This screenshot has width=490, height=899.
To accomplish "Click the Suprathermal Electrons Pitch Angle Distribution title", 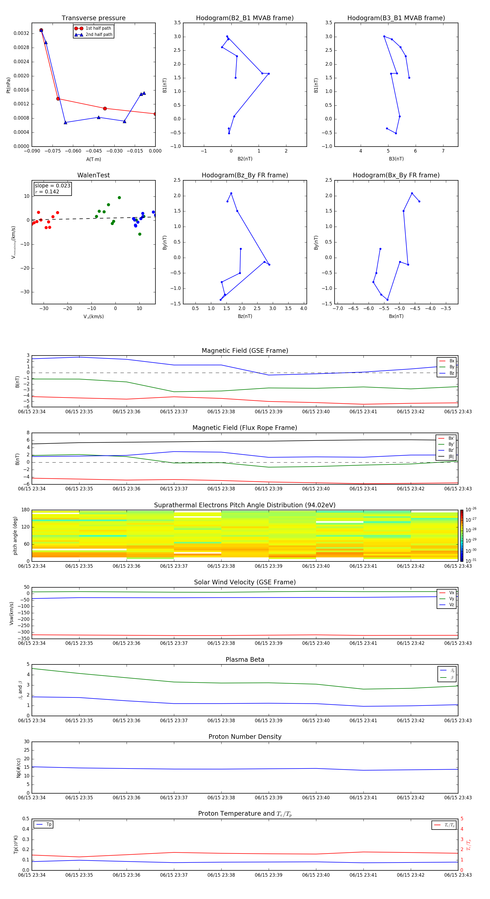I will [x=245, y=505].
